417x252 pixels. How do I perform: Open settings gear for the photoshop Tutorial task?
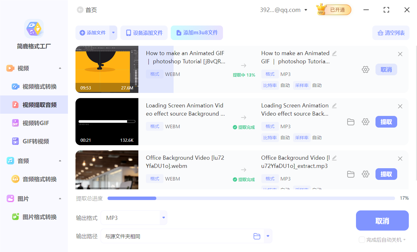(365, 69)
